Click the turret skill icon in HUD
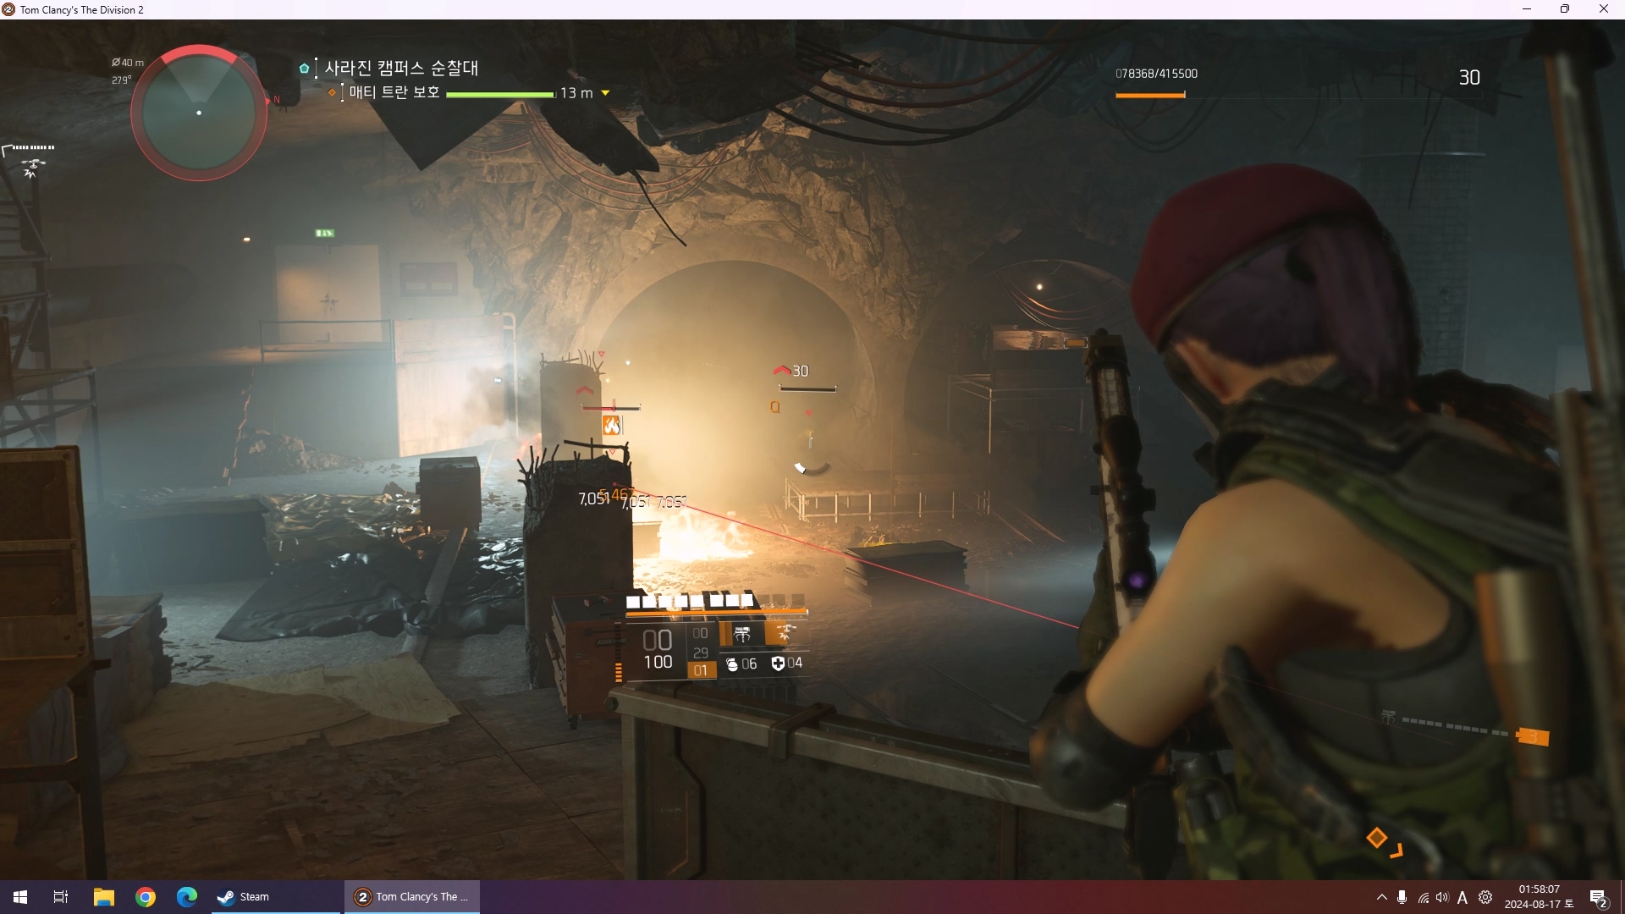Screen dimensions: 1625x914 [742, 634]
